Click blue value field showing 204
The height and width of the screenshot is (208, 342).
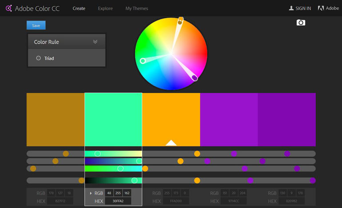[243, 193]
